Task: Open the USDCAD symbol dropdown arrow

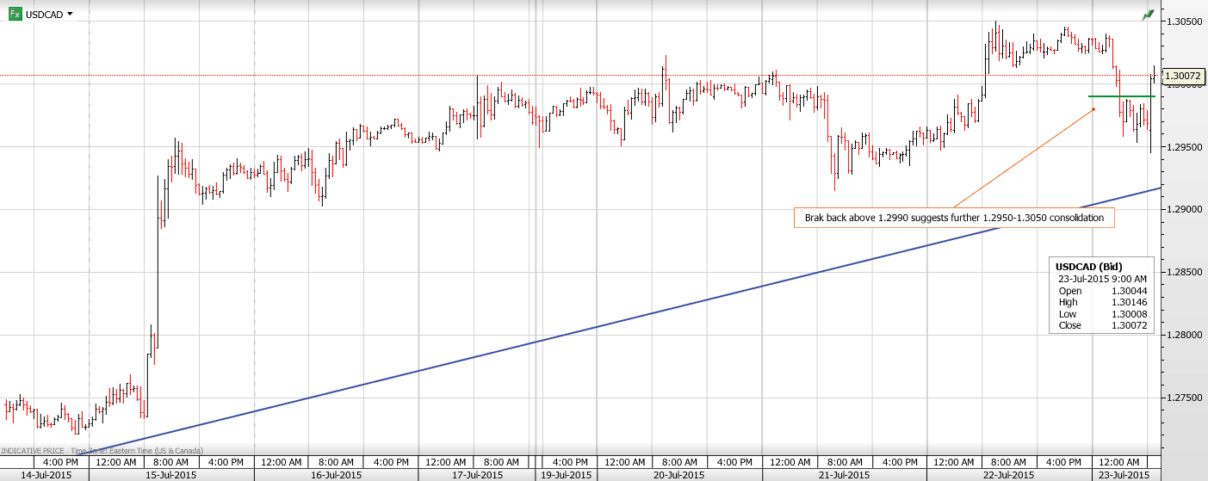Action: 70,15
